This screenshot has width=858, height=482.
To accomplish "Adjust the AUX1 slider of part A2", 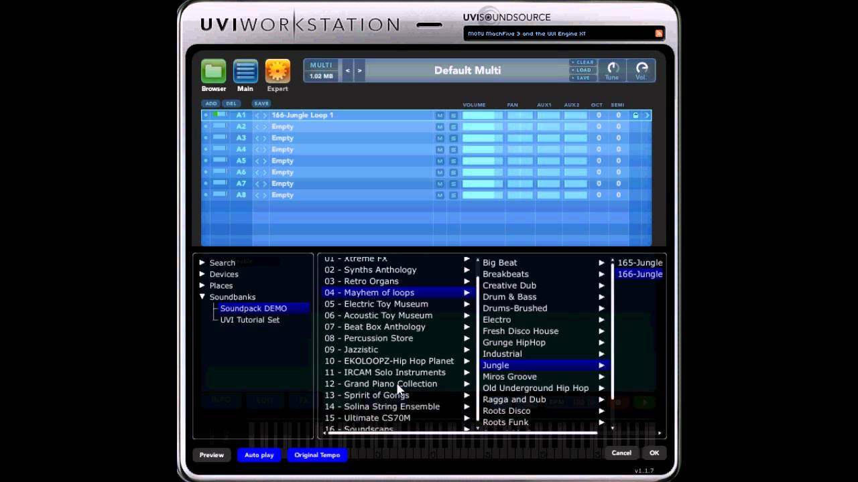I will pos(548,127).
